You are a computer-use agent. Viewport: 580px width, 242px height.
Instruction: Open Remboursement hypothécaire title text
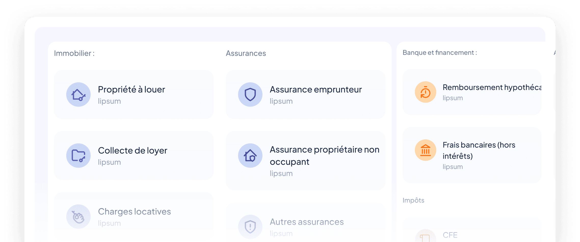coord(492,87)
